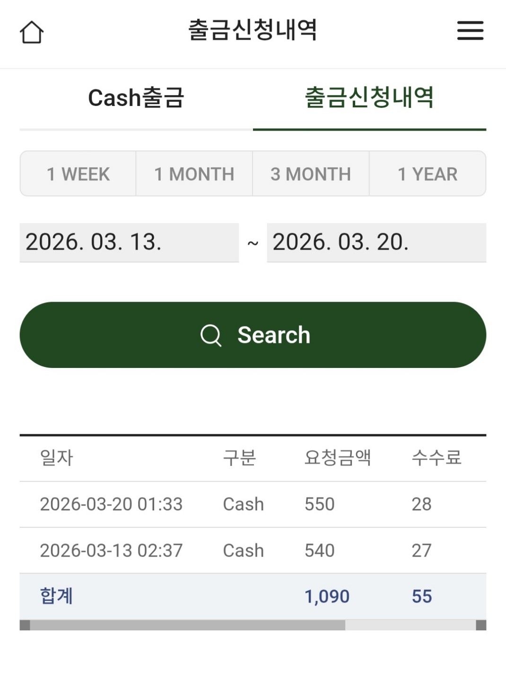Click the magnifier icon in Search button
Screen dimensions: 506x681
coord(210,335)
